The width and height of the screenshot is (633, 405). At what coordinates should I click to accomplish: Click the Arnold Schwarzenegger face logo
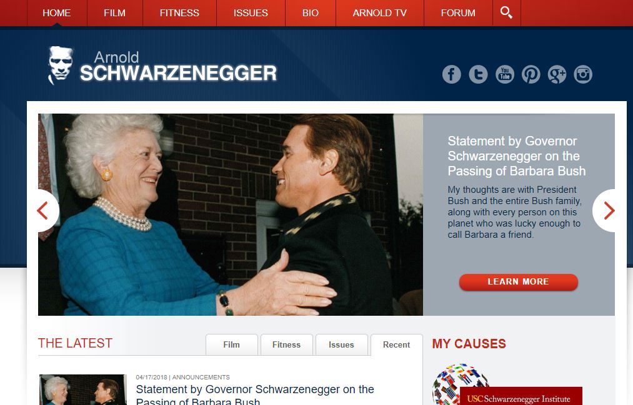(61, 65)
